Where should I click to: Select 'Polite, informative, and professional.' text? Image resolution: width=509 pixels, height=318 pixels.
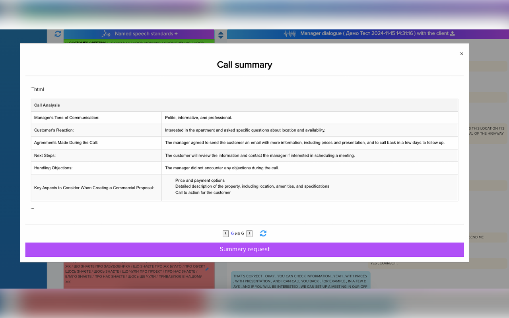pyautogui.click(x=198, y=118)
